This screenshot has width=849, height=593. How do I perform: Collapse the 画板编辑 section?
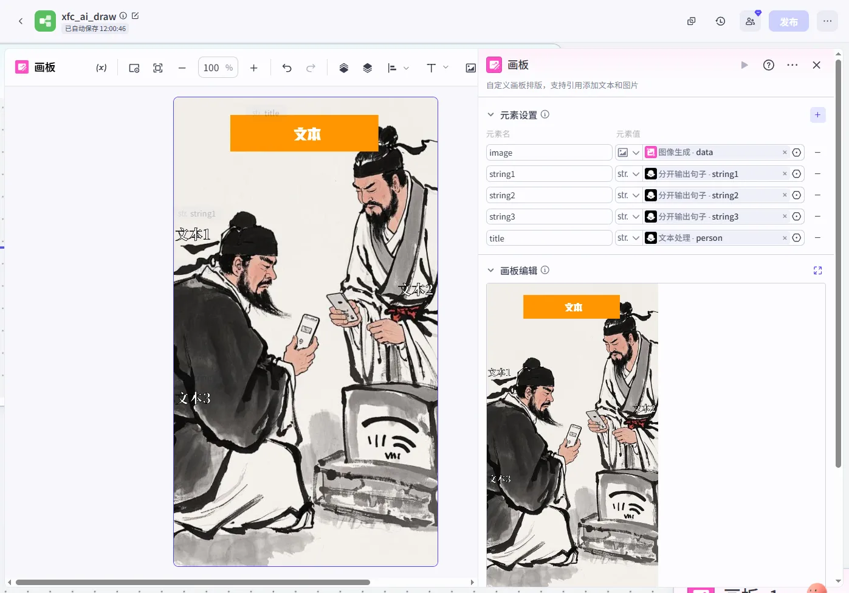pos(490,271)
